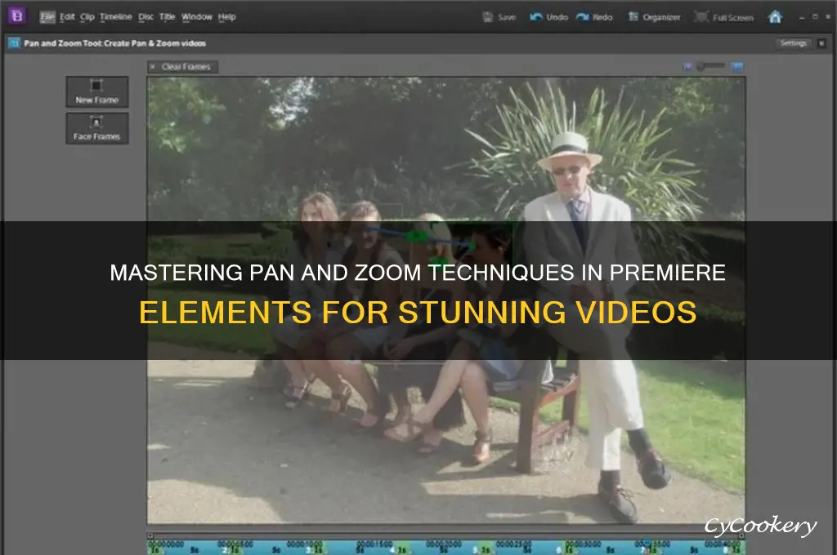Click the Save button

[x=499, y=17]
